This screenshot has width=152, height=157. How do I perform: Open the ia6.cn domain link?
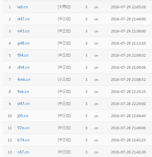(x=22, y=7)
